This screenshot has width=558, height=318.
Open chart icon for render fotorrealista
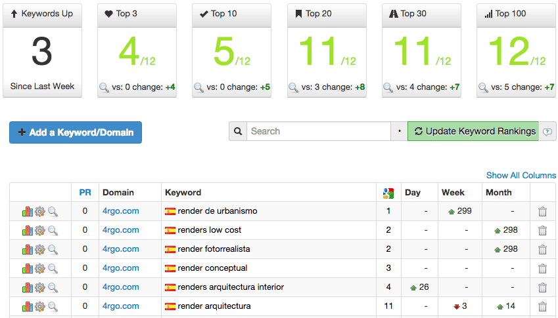(28, 250)
